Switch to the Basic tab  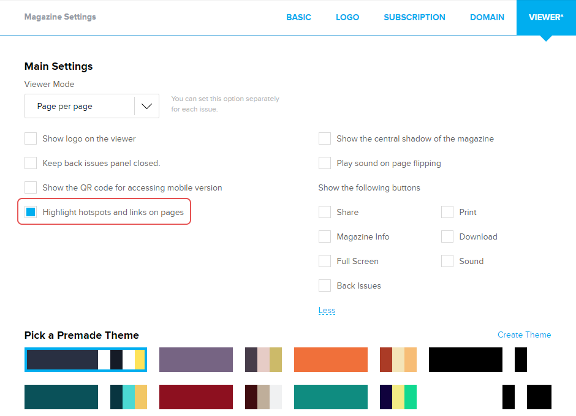[x=298, y=17]
